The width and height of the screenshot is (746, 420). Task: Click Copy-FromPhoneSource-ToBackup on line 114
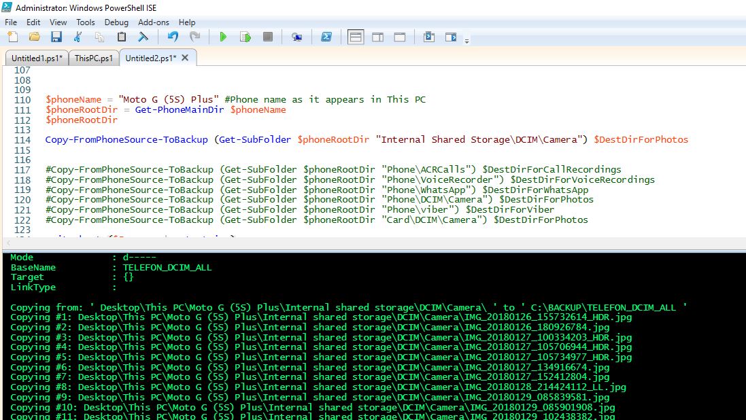tap(126, 140)
